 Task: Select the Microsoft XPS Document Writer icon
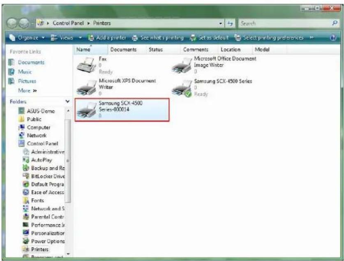[86, 88]
